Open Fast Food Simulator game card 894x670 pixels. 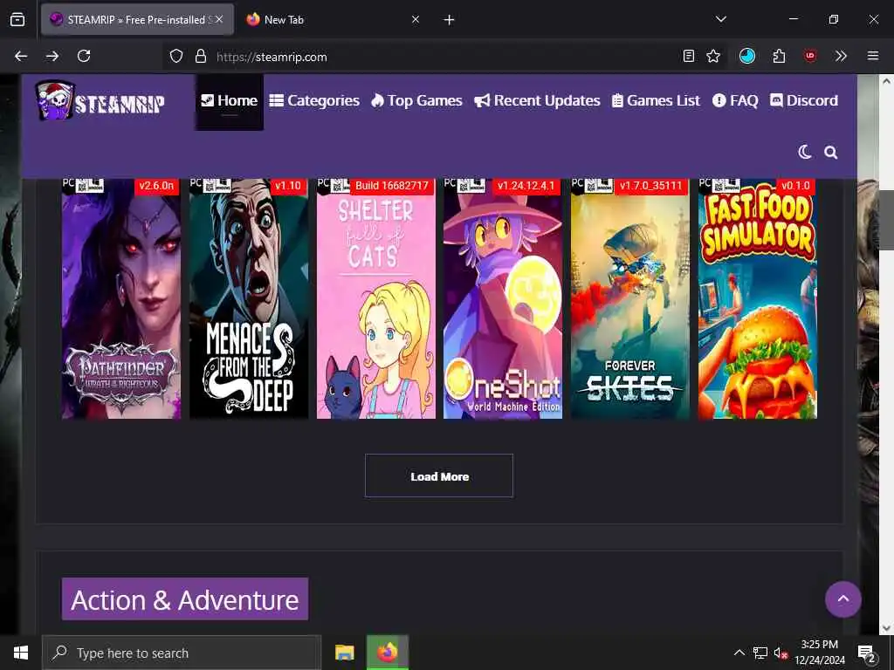tap(758, 299)
